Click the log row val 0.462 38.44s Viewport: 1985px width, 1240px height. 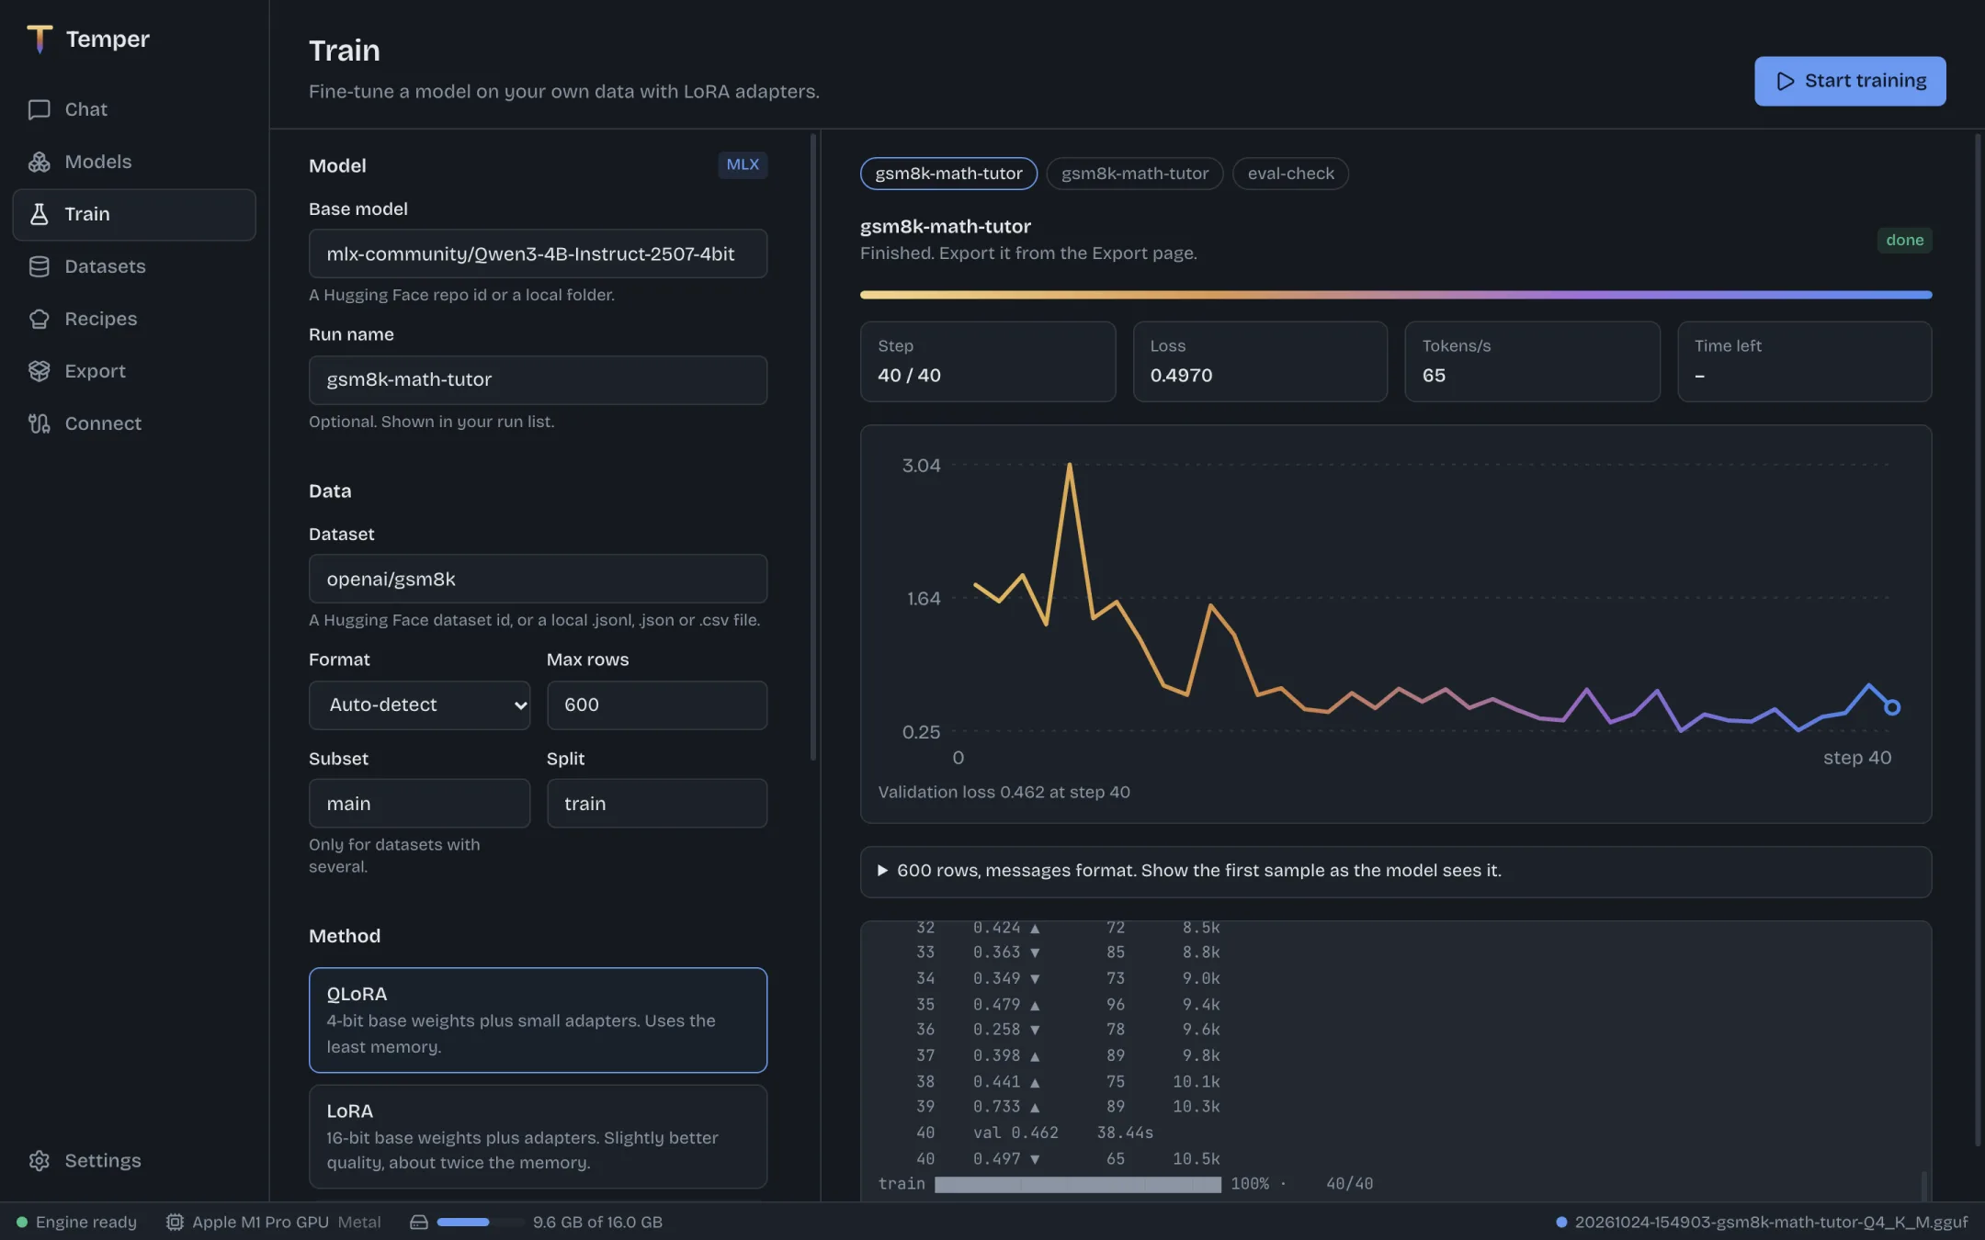(1034, 1133)
